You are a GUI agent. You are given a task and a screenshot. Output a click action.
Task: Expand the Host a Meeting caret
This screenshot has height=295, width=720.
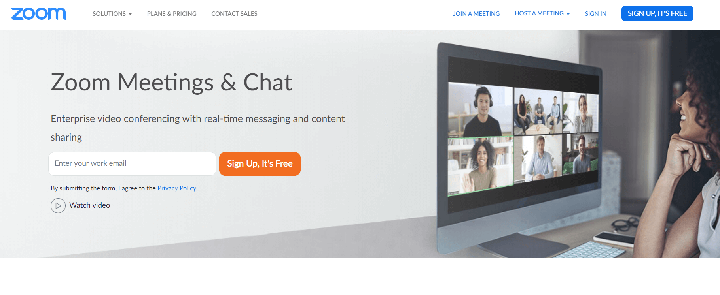(x=568, y=14)
